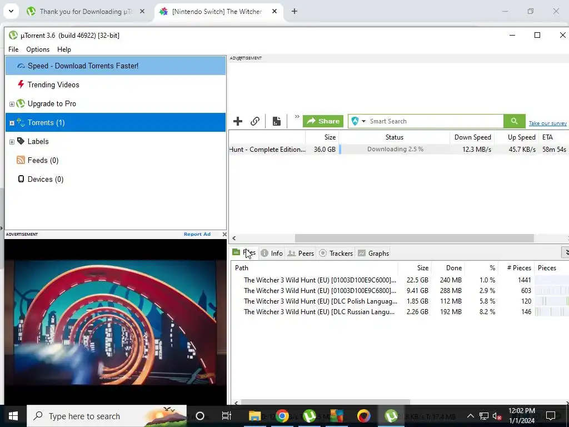
Task: Select Speed - Download Torrents Faster item
Action: (x=116, y=66)
